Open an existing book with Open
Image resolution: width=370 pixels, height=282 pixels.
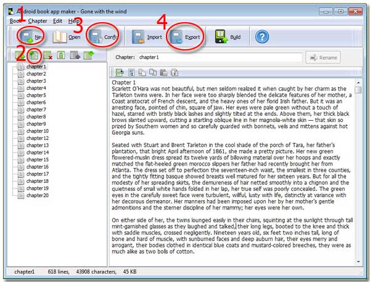click(x=67, y=37)
